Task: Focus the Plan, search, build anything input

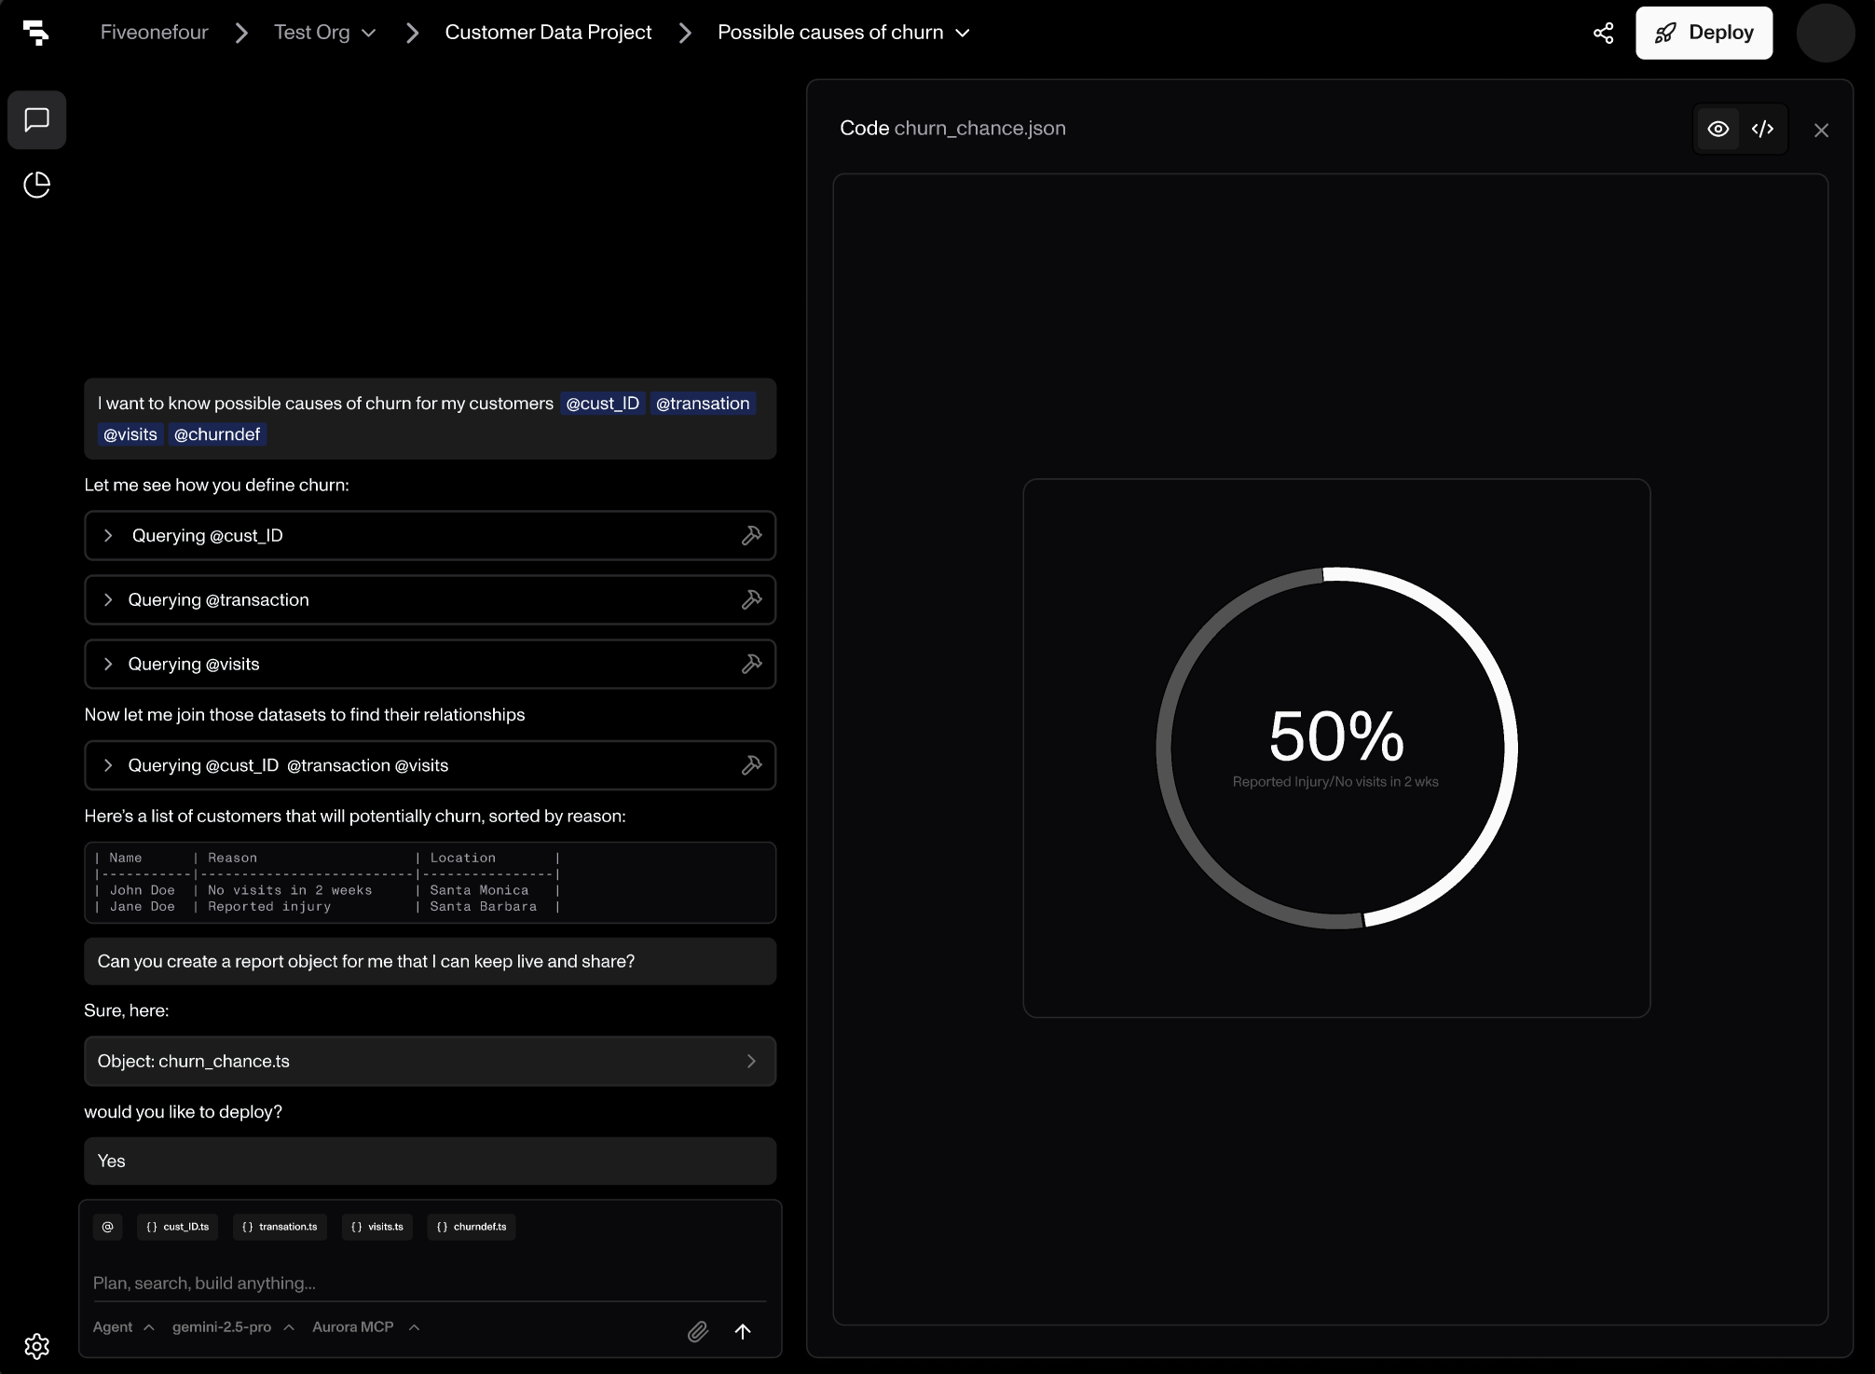Action: [429, 1284]
